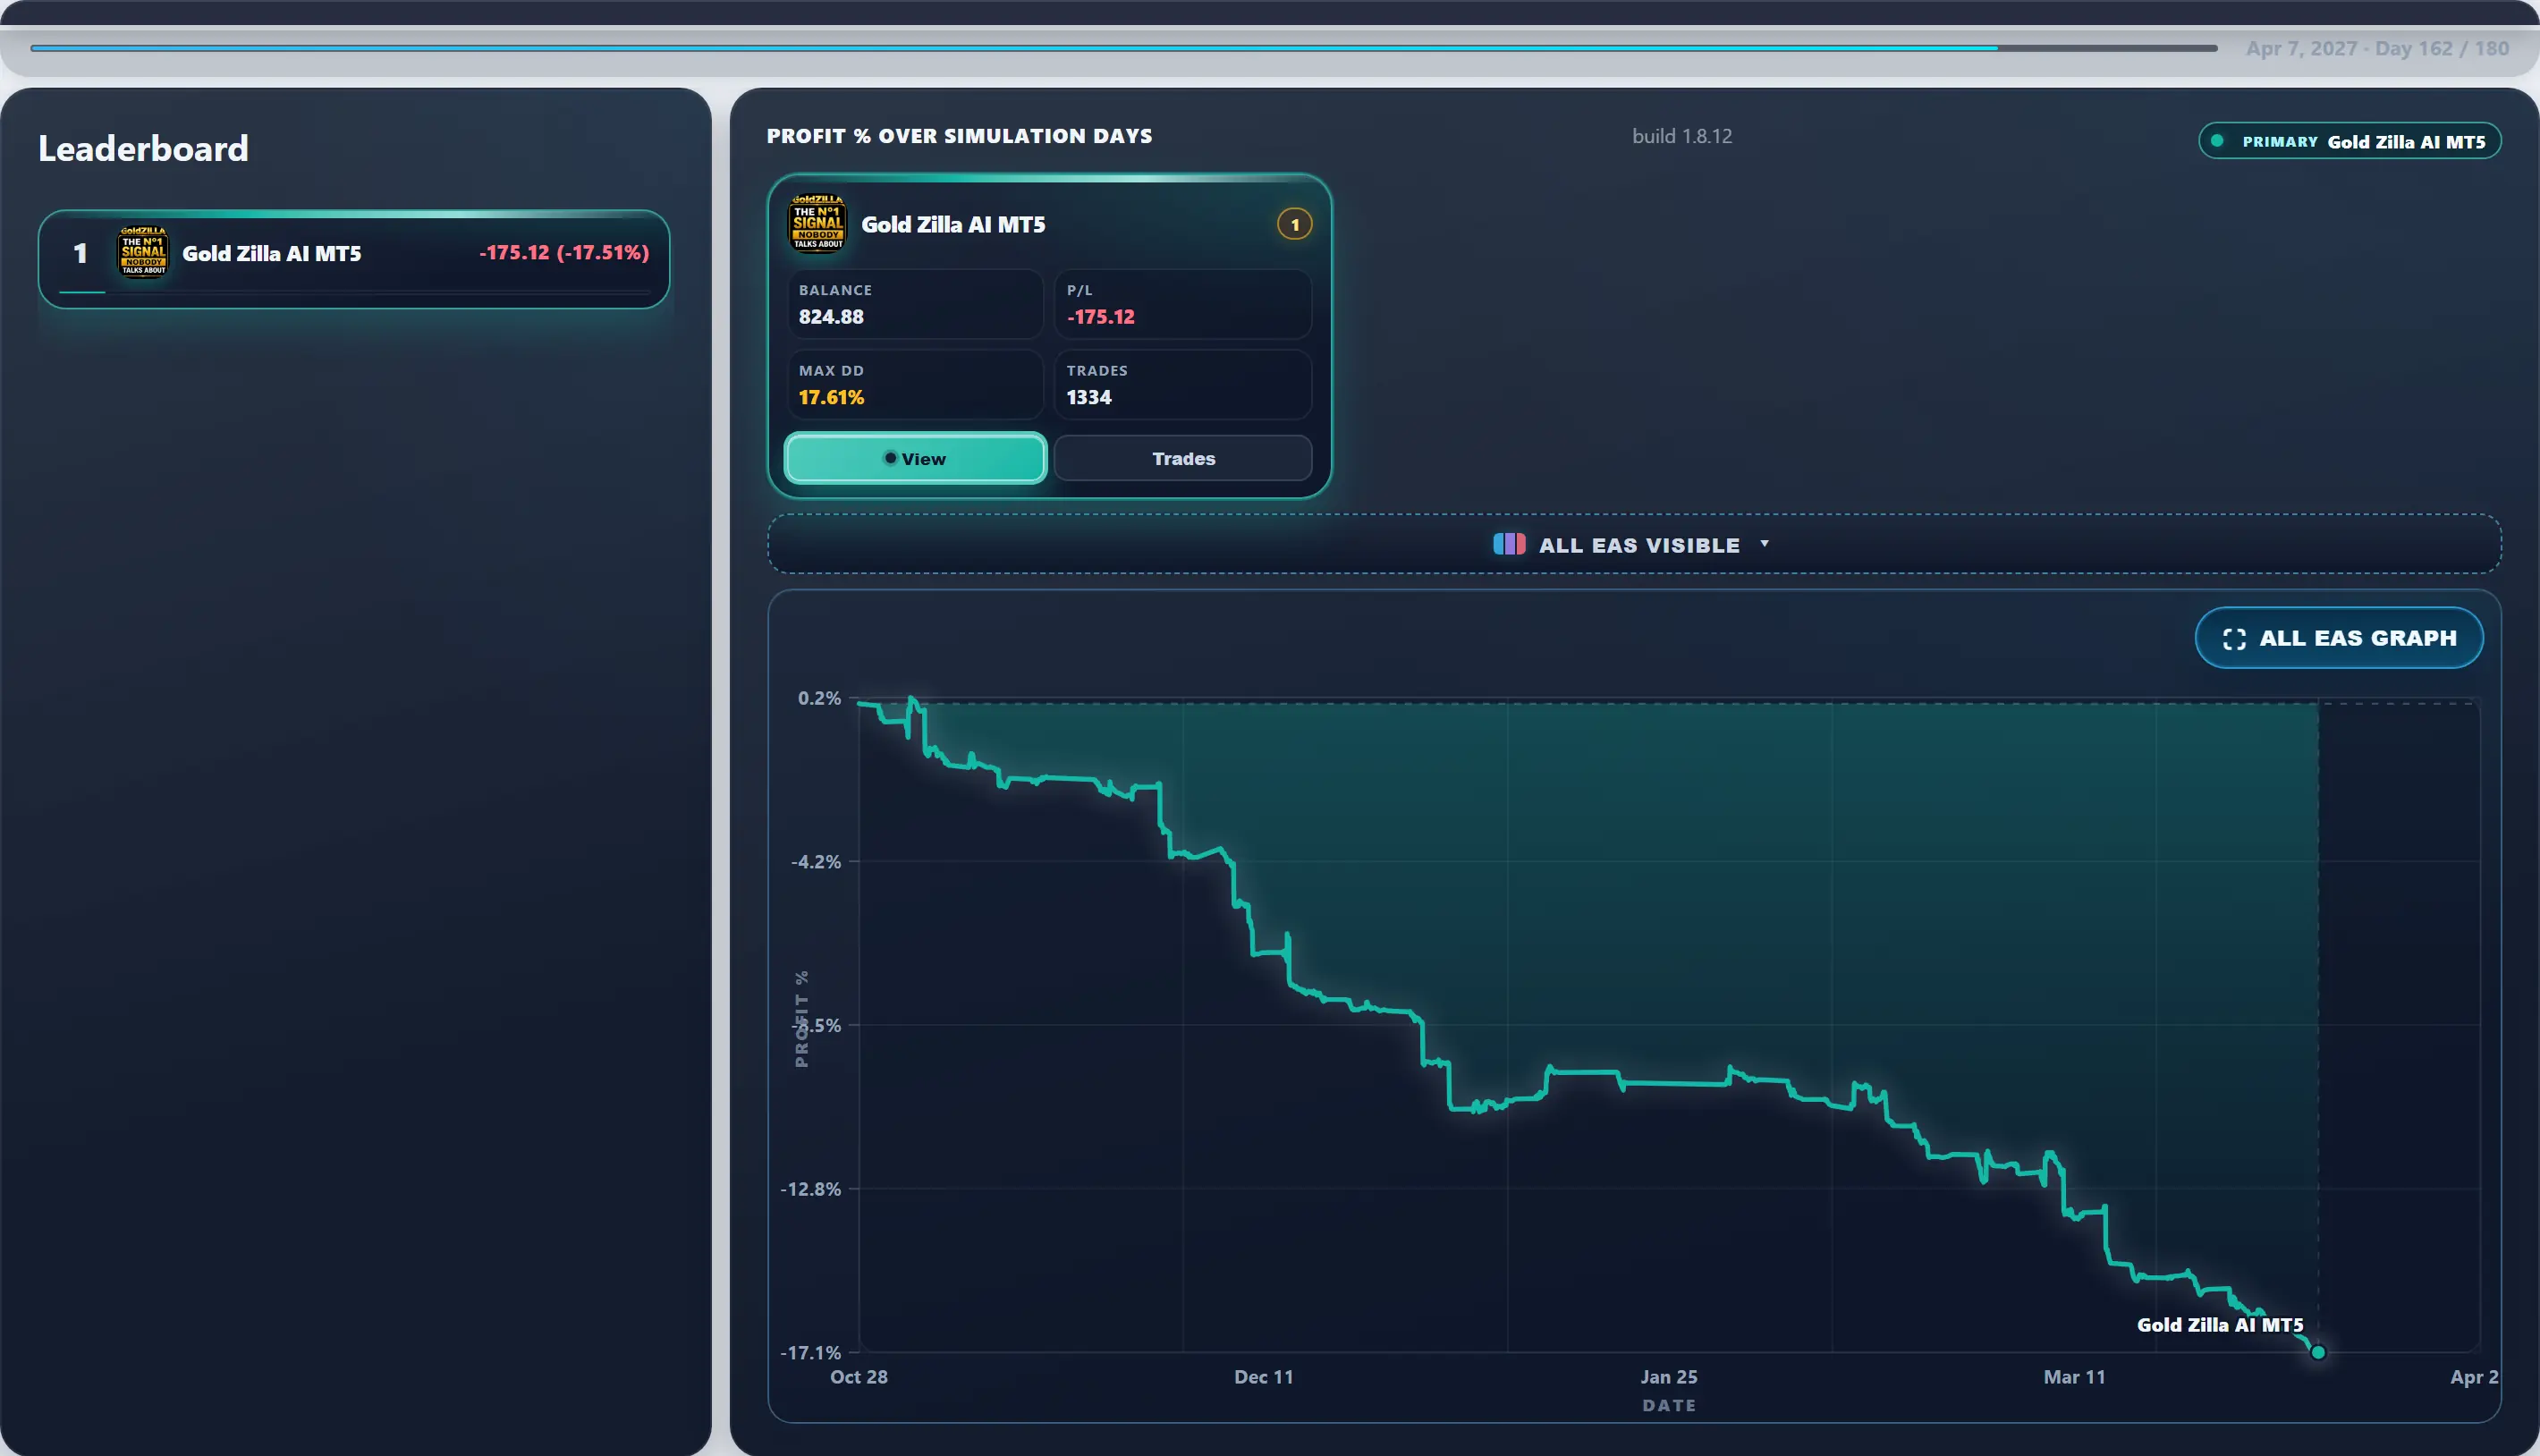Viewport: 2540px width, 1456px height.
Task: Select the Primary Gold Zilla AI MT5 badge
Action: 2349,141
